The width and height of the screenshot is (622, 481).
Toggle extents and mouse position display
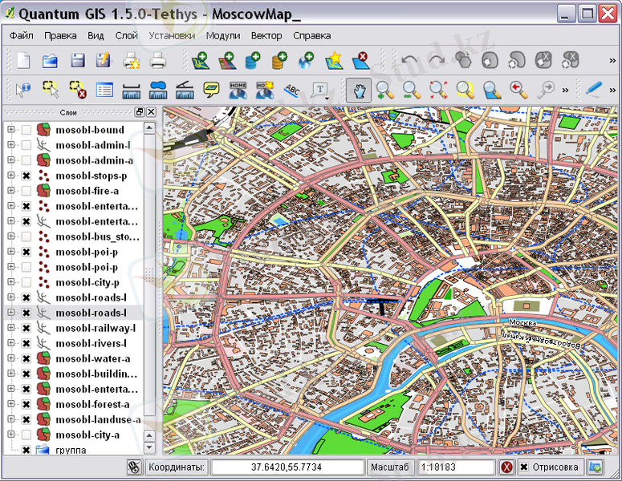coord(135,467)
